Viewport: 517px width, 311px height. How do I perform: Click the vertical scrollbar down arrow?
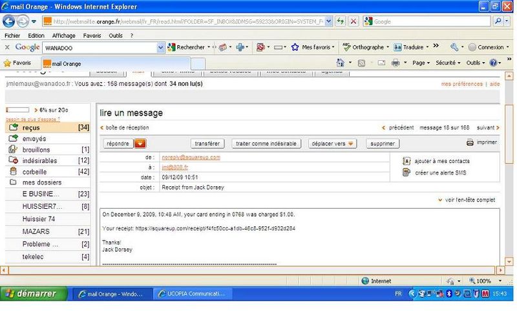(509, 261)
